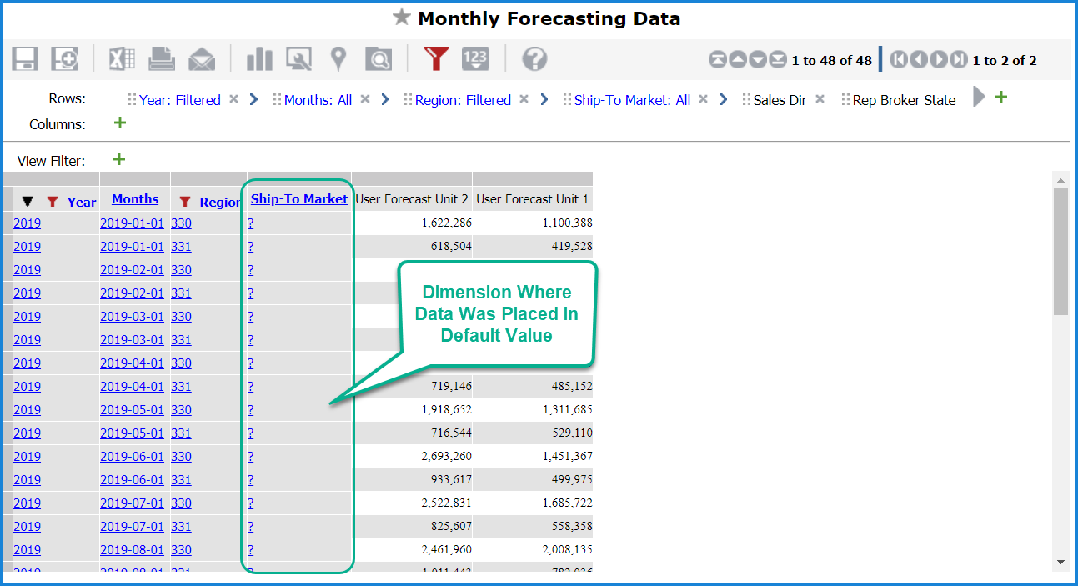
Task: Open help with the question mark icon
Action: 534,59
